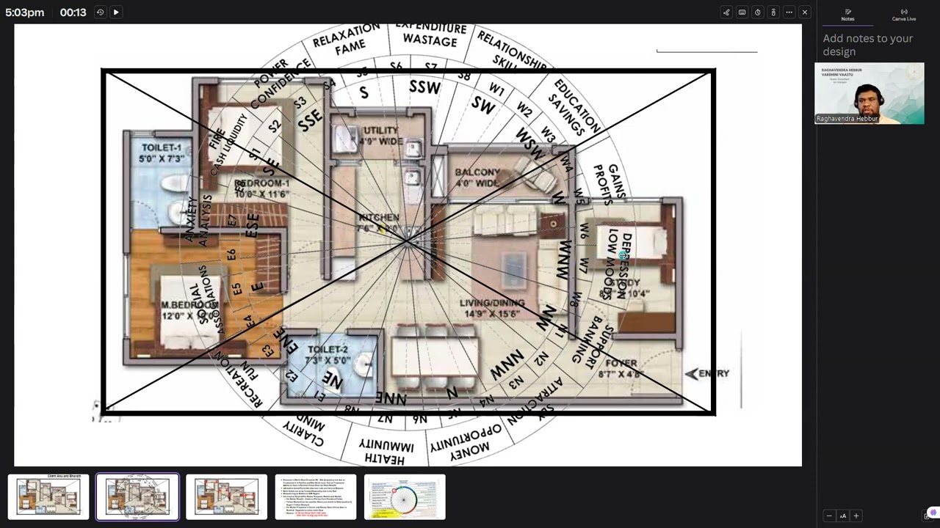The image size is (940, 528).
Task: Exit presenter view with X icon
Action: click(x=805, y=12)
